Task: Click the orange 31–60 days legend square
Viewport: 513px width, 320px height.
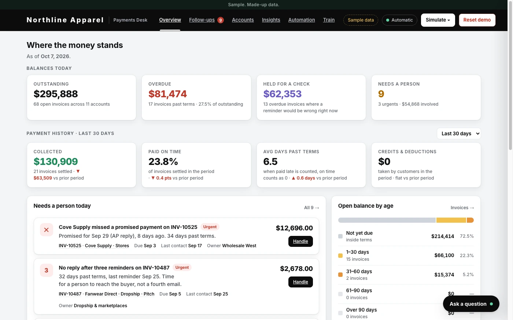Action: (340, 275)
